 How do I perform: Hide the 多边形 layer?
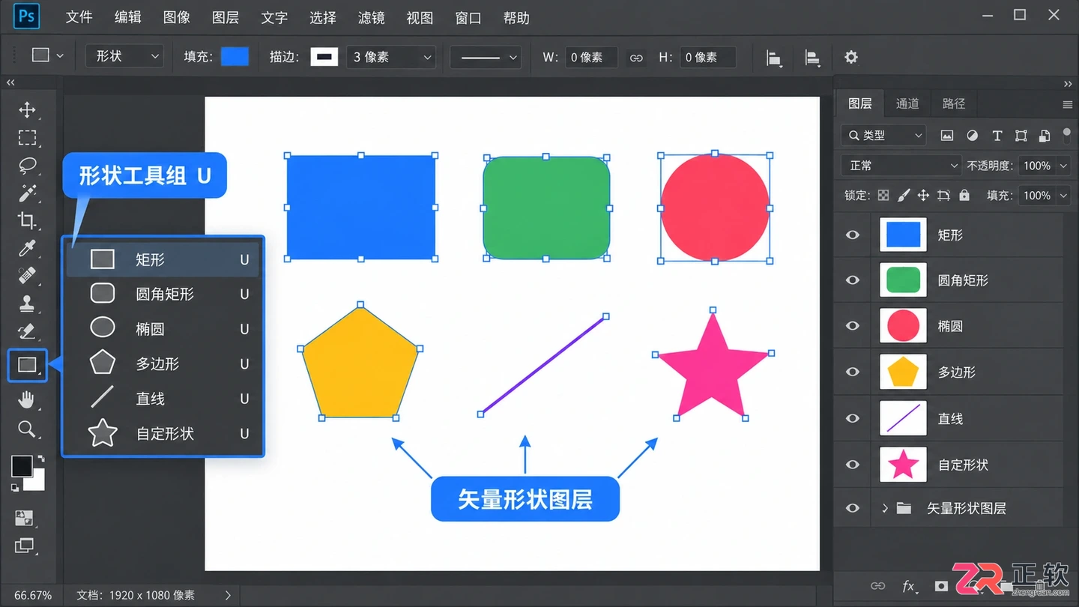point(853,372)
